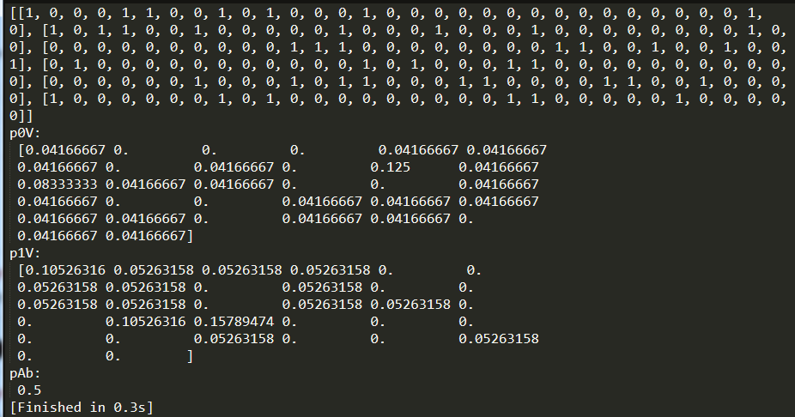The width and height of the screenshot is (795, 417).
Task: Click the first 0. in p1V's last row
Action: click(23, 355)
